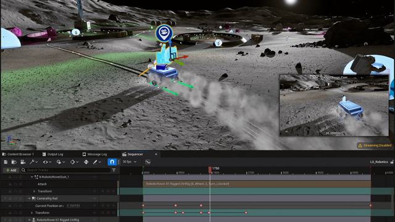Viewport: 395px width, 222px height.
Task: Jump to next key on Current Position row
Action: coord(114,205)
